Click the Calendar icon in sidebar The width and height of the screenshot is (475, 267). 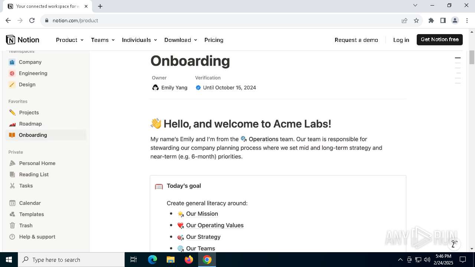(x=12, y=203)
